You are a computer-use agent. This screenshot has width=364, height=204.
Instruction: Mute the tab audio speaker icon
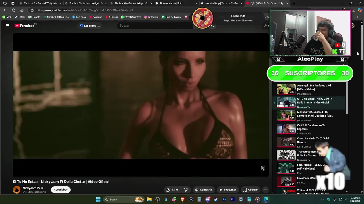pyautogui.click(x=252, y=3)
